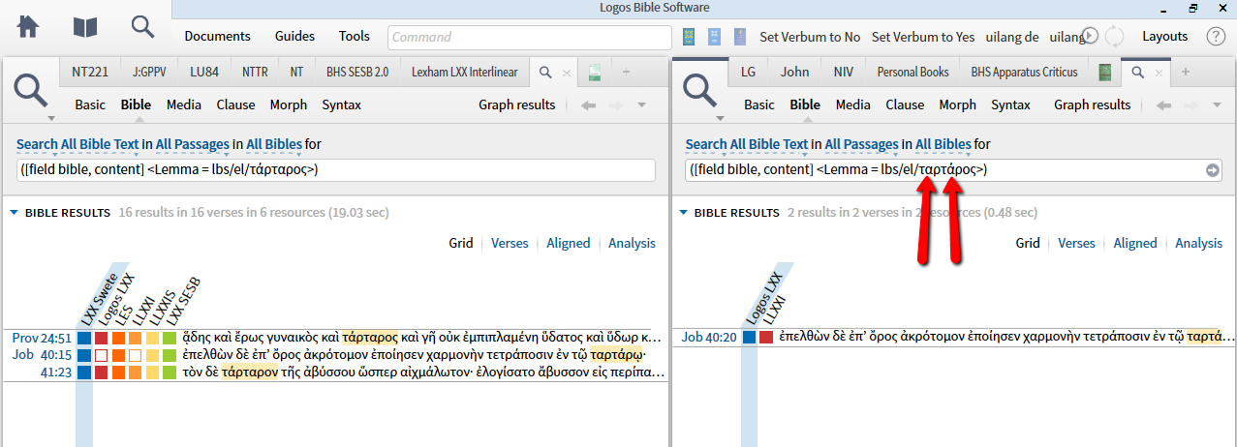Go forward in right panel history

(x=1191, y=104)
